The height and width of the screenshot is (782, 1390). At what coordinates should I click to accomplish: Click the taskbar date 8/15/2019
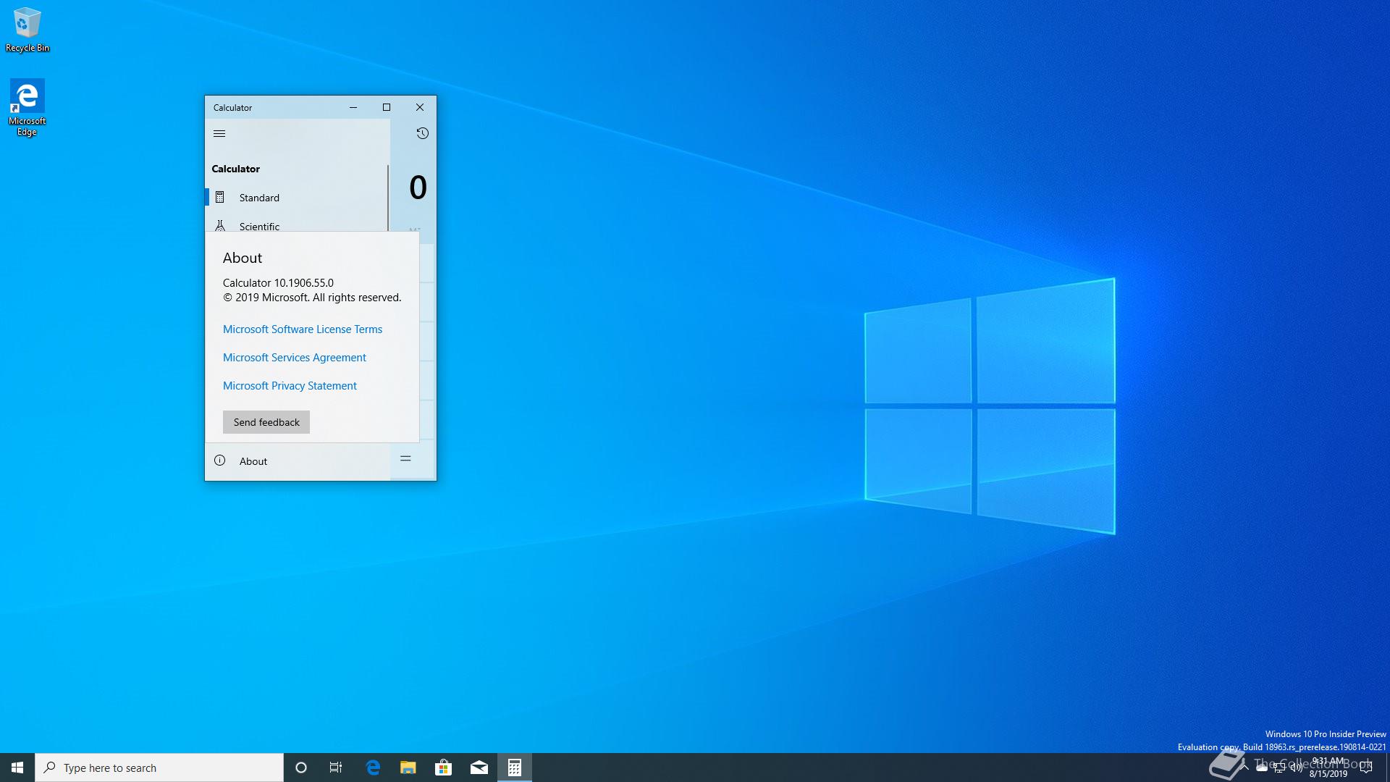click(x=1328, y=774)
